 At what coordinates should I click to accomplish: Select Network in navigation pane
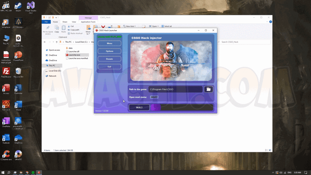(x=51, y=76)
